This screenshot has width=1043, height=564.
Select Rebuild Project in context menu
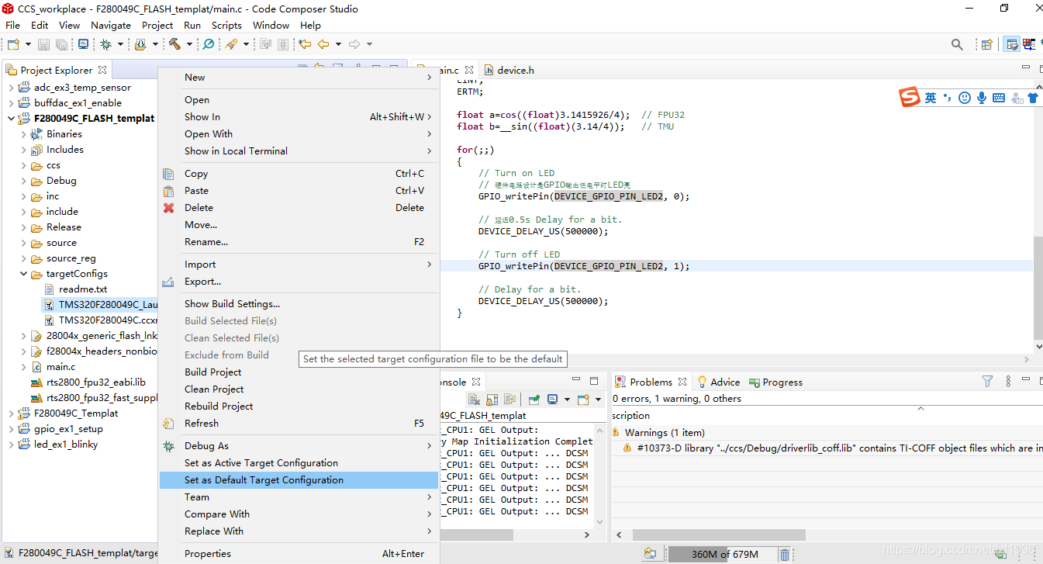pos(299,407)
